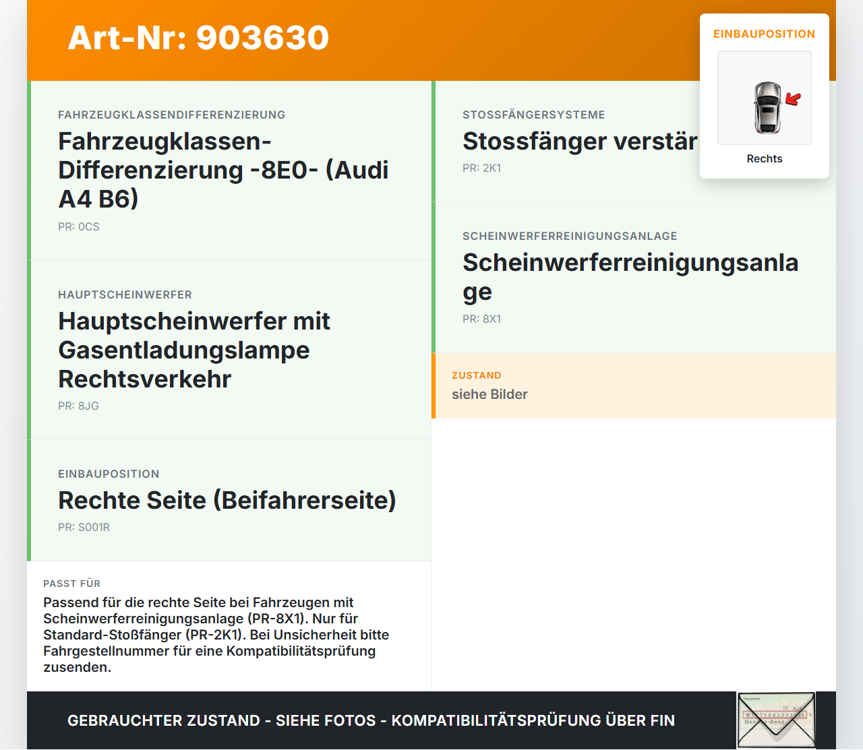Screen dimensions: 863x750
Task: Click the 'PR: 8X1' code
Action: tap(482, 319)
